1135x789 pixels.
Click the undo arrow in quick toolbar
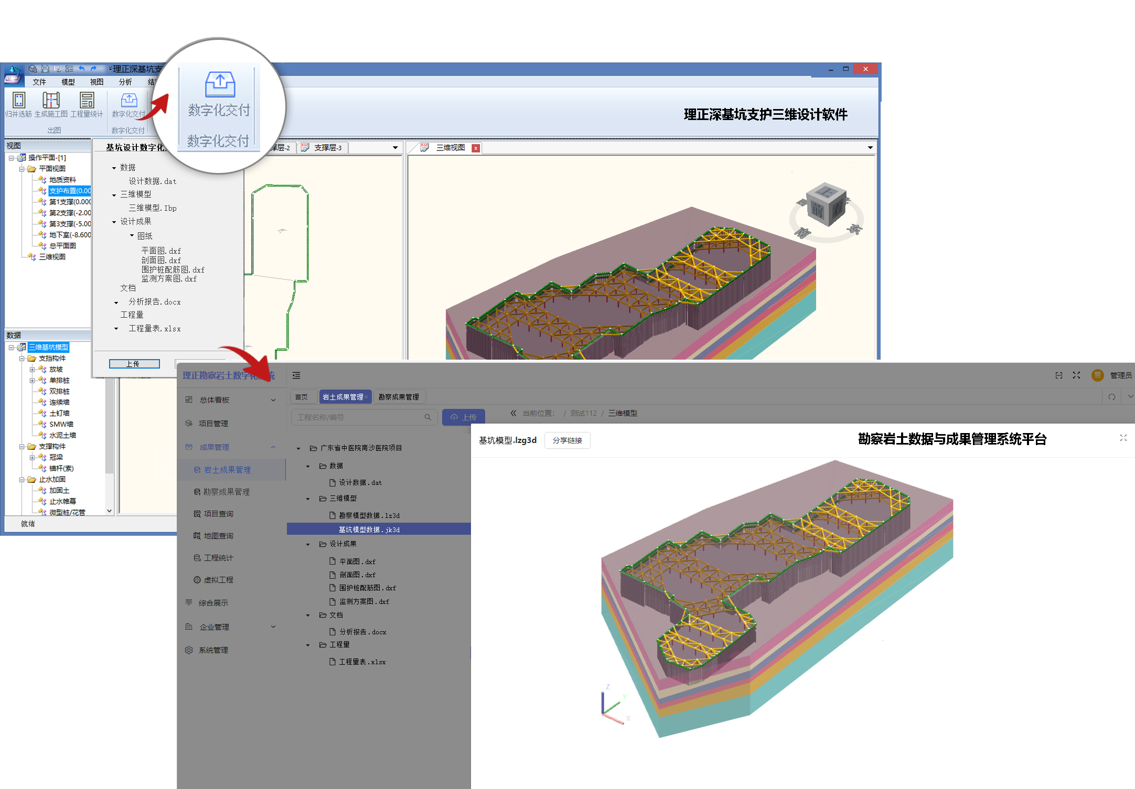[81, 69]
